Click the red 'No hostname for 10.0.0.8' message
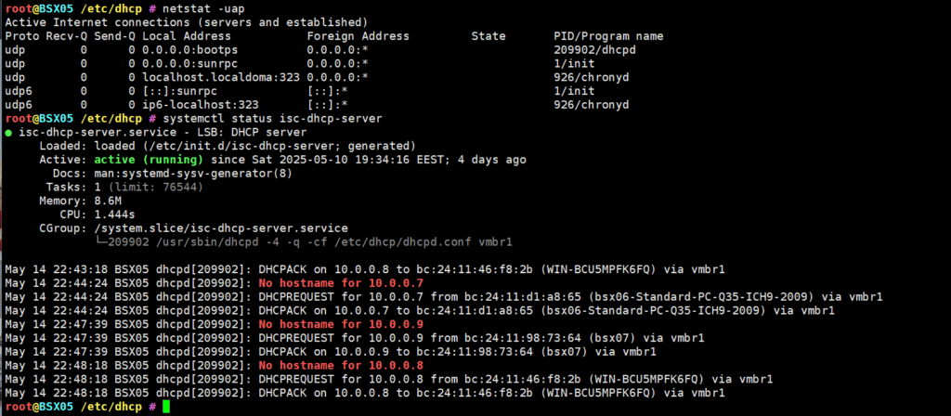This screenshot has height=416, width=951. click(x=341, y=366)
